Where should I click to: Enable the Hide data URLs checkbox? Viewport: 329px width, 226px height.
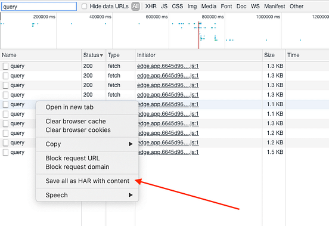point(85,7)
